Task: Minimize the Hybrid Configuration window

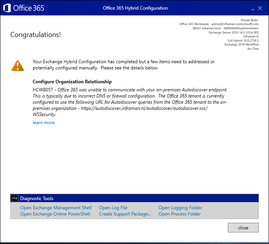Action: 252,8
